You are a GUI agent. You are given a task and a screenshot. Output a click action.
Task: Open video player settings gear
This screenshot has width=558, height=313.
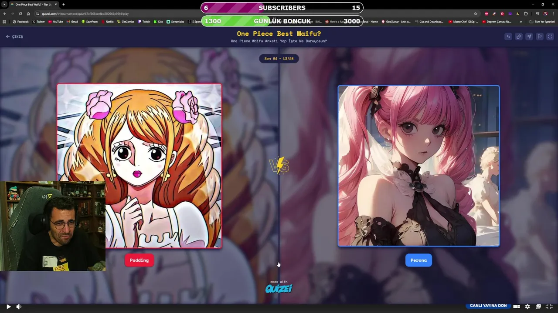(x=527, y=306)
